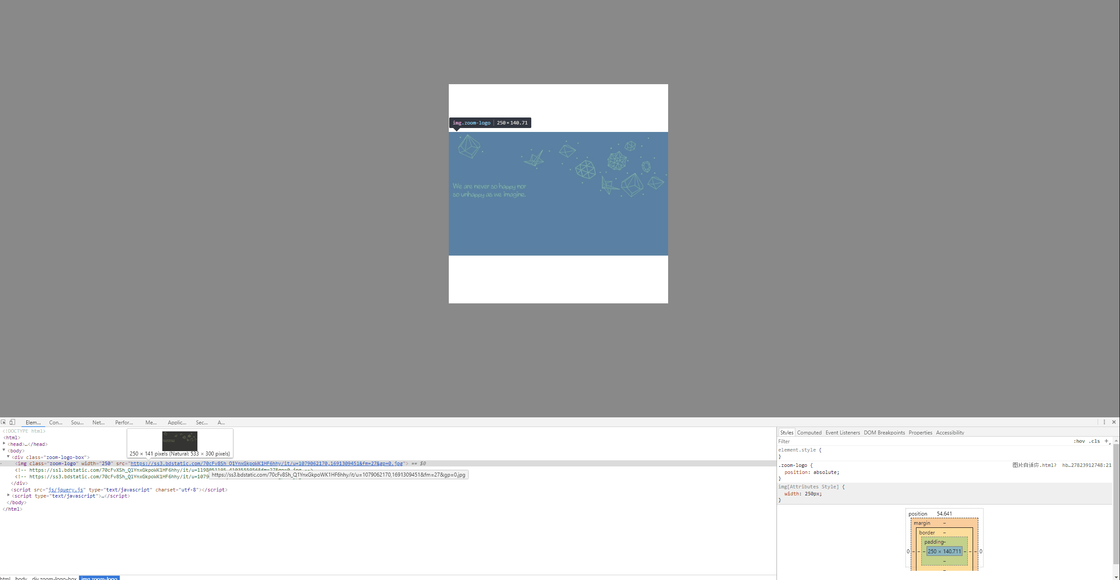
Task: Open the Network tab
Action: [x=99, y=423]
